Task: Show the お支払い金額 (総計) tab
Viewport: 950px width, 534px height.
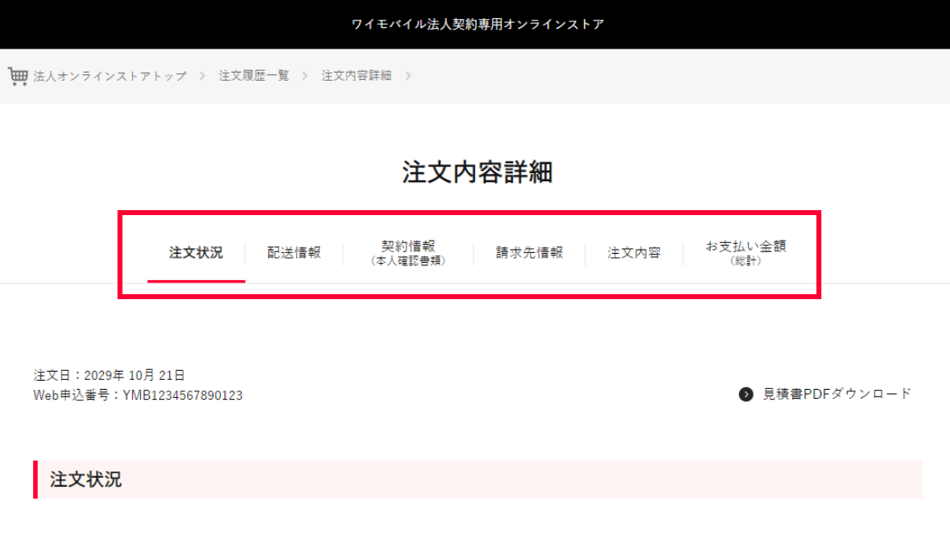Action: click(x=745, y=253)
